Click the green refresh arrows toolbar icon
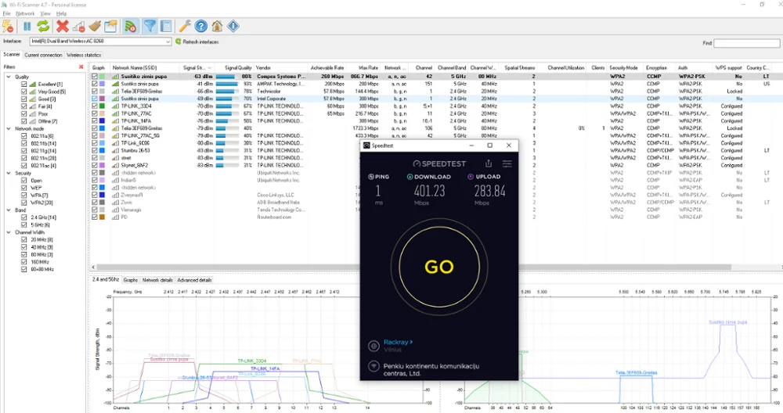This screenshot has height=413, width=783. click(43, 27)
